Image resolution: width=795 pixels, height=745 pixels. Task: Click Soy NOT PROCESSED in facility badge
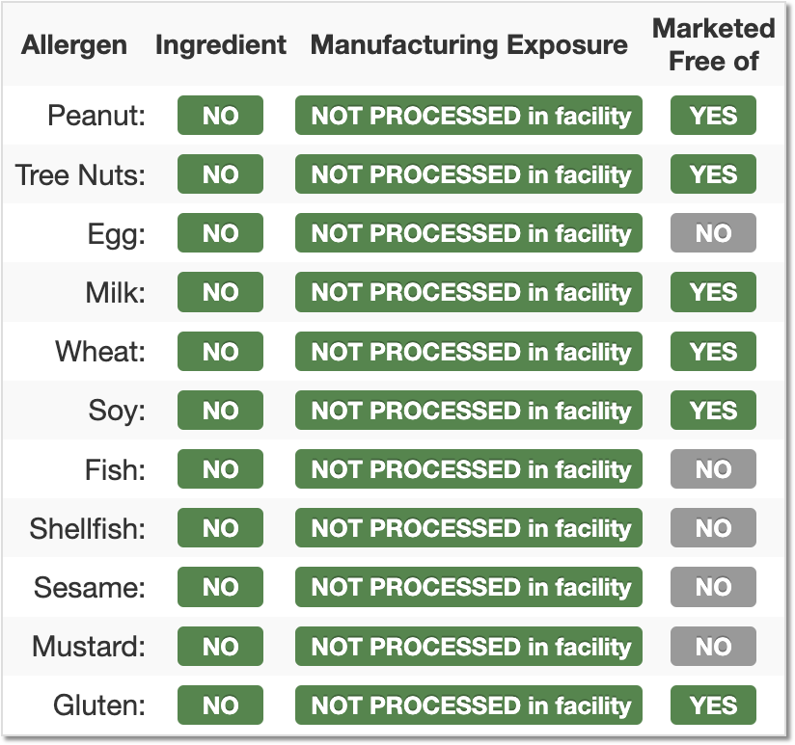click(469, 411)
